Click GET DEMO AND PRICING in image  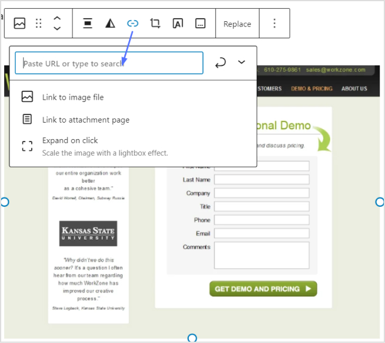(263, 289)
